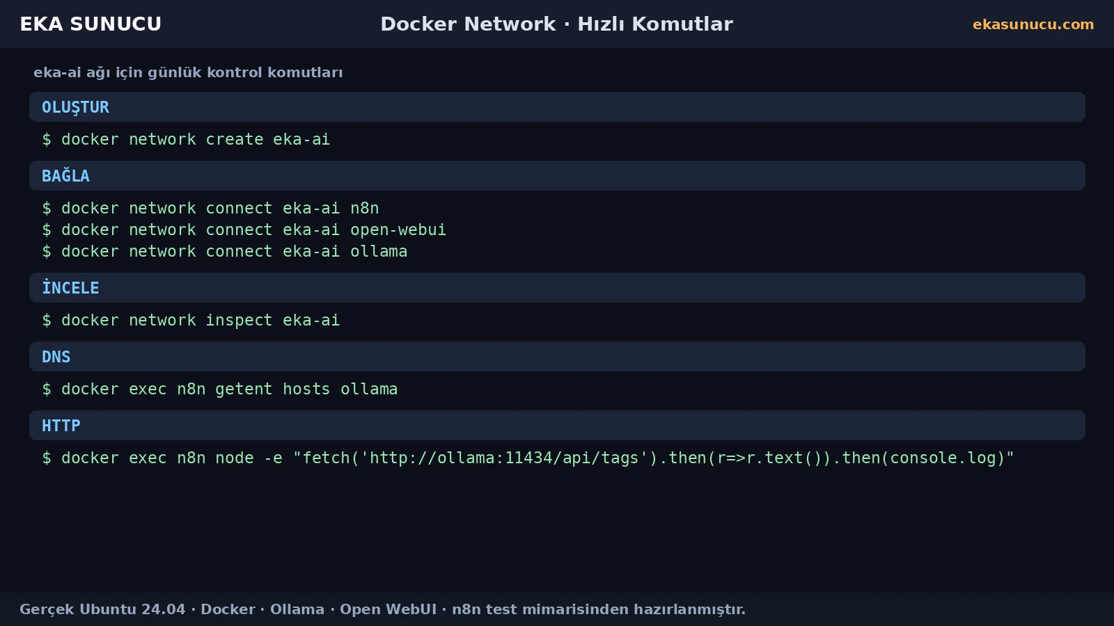
Task: Select the getent hosts ollama command
Action: 219,390
